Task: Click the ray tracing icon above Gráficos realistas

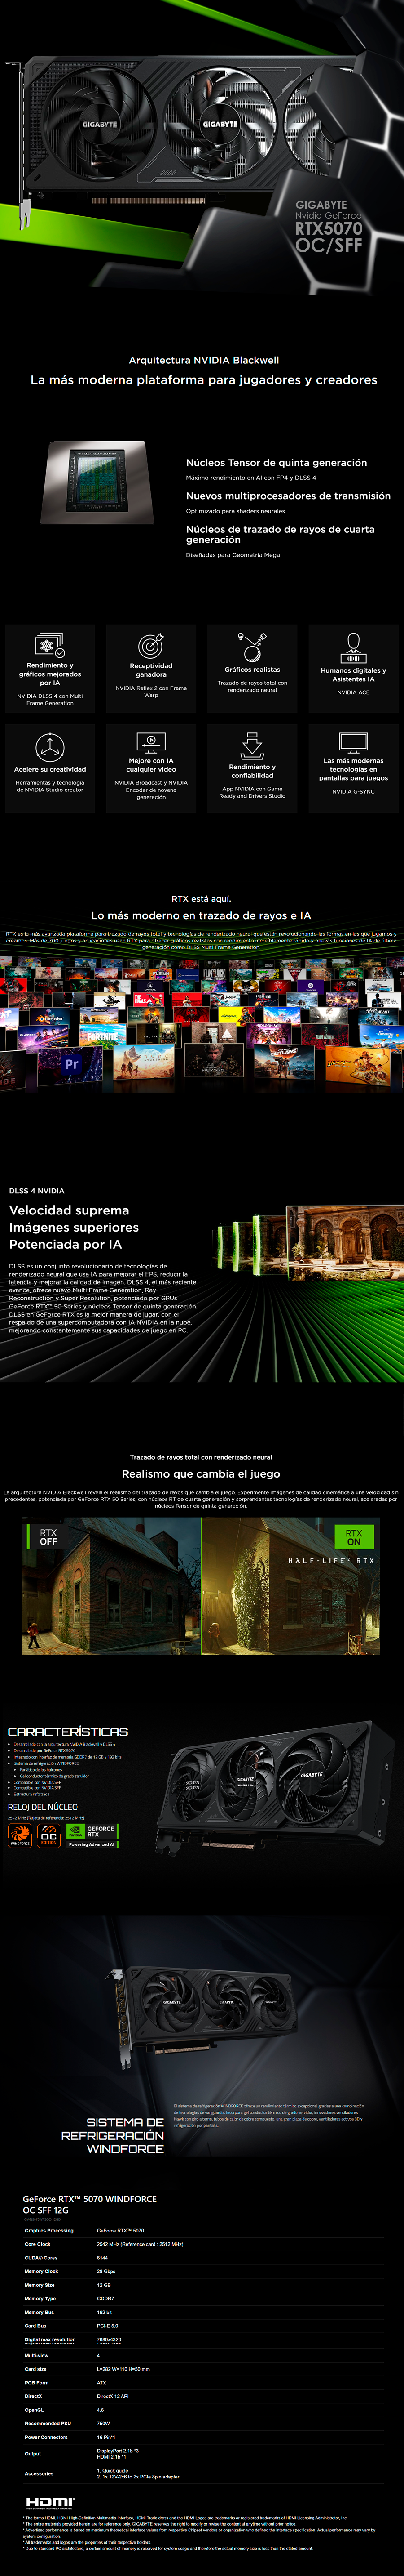Action: click(x=252, y=646)
